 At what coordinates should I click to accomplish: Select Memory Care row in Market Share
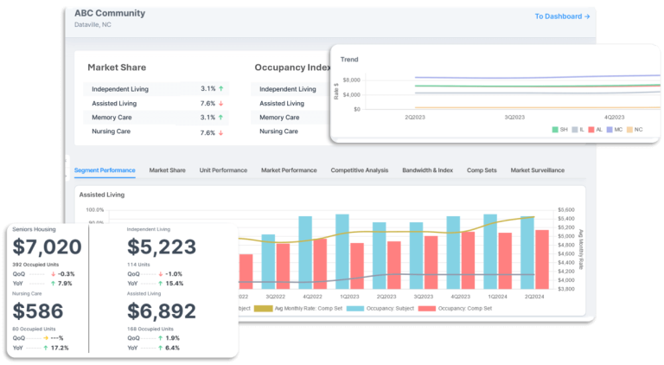point(156,118)
